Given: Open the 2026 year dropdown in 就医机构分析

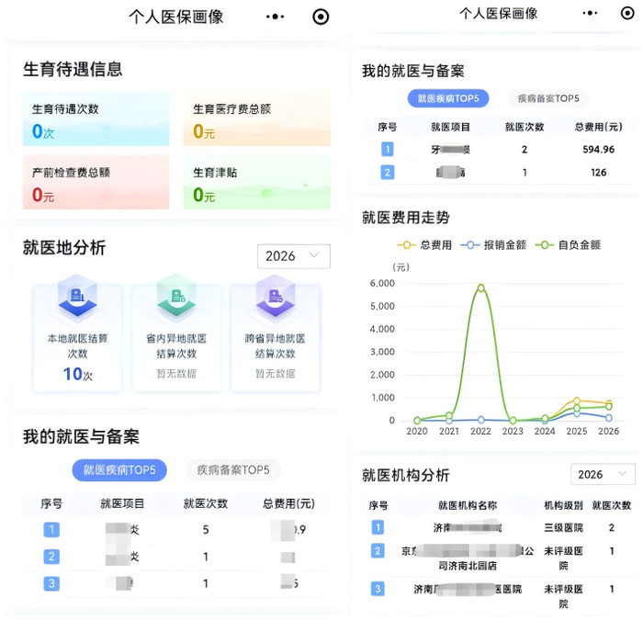Looking at the screenshot, I should pos(603,475).
